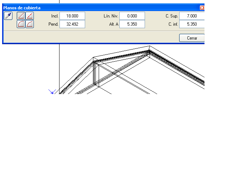The width and height of the screenshot is (228, 171).
Task: Select the eyedropper pick-properties tool
Action: tap(8, 16)
